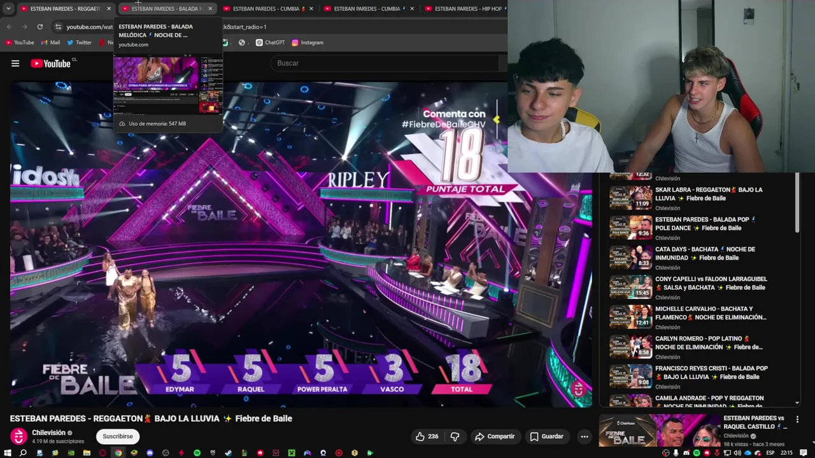Open the YouTube hamburger guide menu
This screenshot has height=458, width=815.
15,63
